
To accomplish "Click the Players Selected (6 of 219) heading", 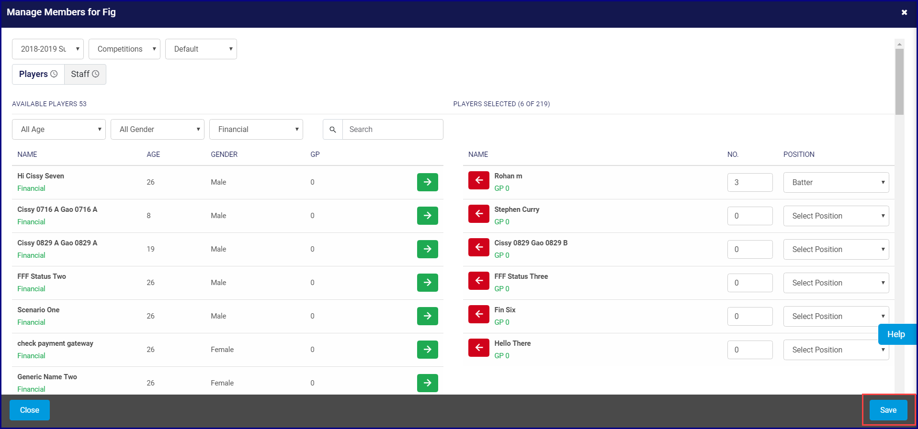I will 501,104.
